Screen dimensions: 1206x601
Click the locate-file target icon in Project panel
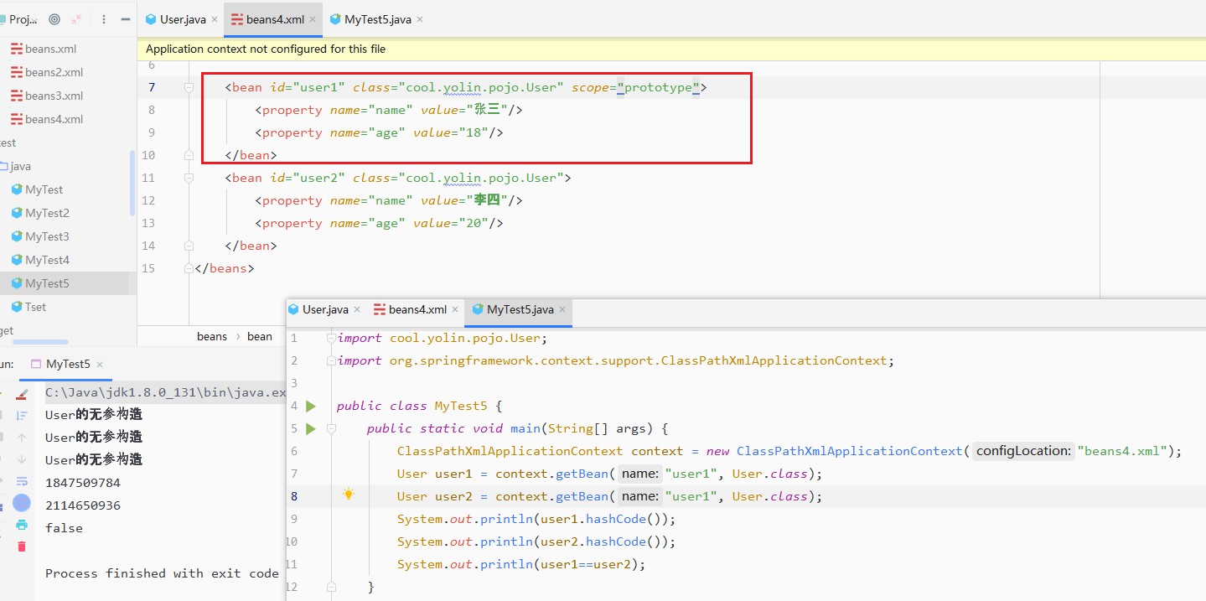[x=54, y=19]
